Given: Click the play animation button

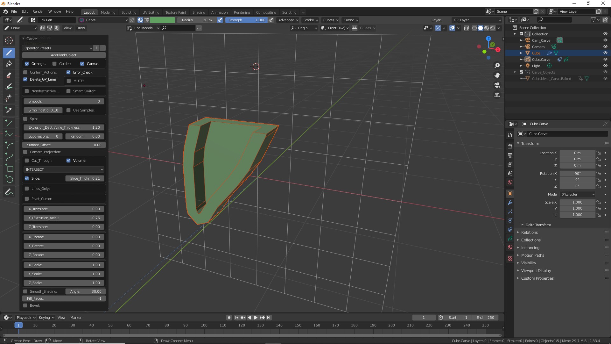Looking at the screenshot, I should pos(256,318).
